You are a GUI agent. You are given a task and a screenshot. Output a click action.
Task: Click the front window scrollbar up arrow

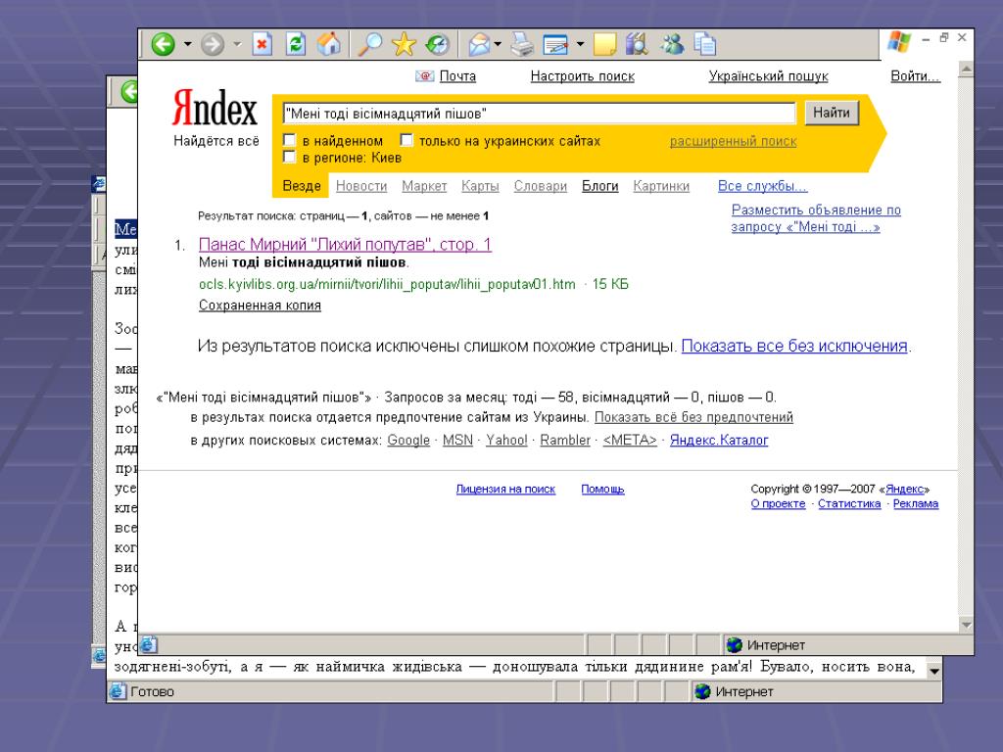(966, 70)
